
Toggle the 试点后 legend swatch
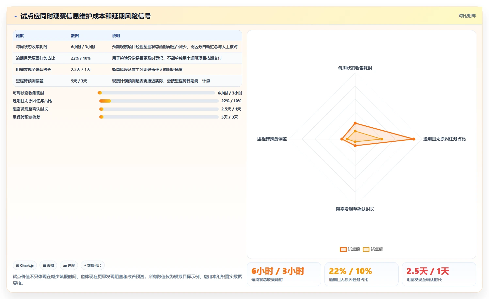click(366, 249)
